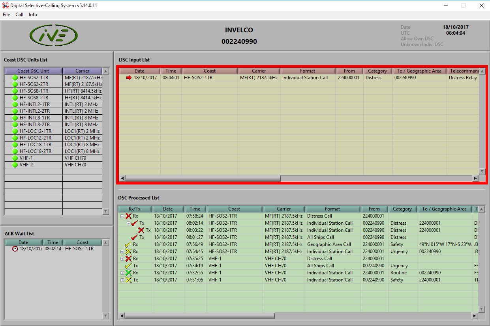Image resolution: width=490 pixels, height=326 pixels.
Task: Click left arrow of DSC Input List horizontal scrollbar
Action: point(122,178)
